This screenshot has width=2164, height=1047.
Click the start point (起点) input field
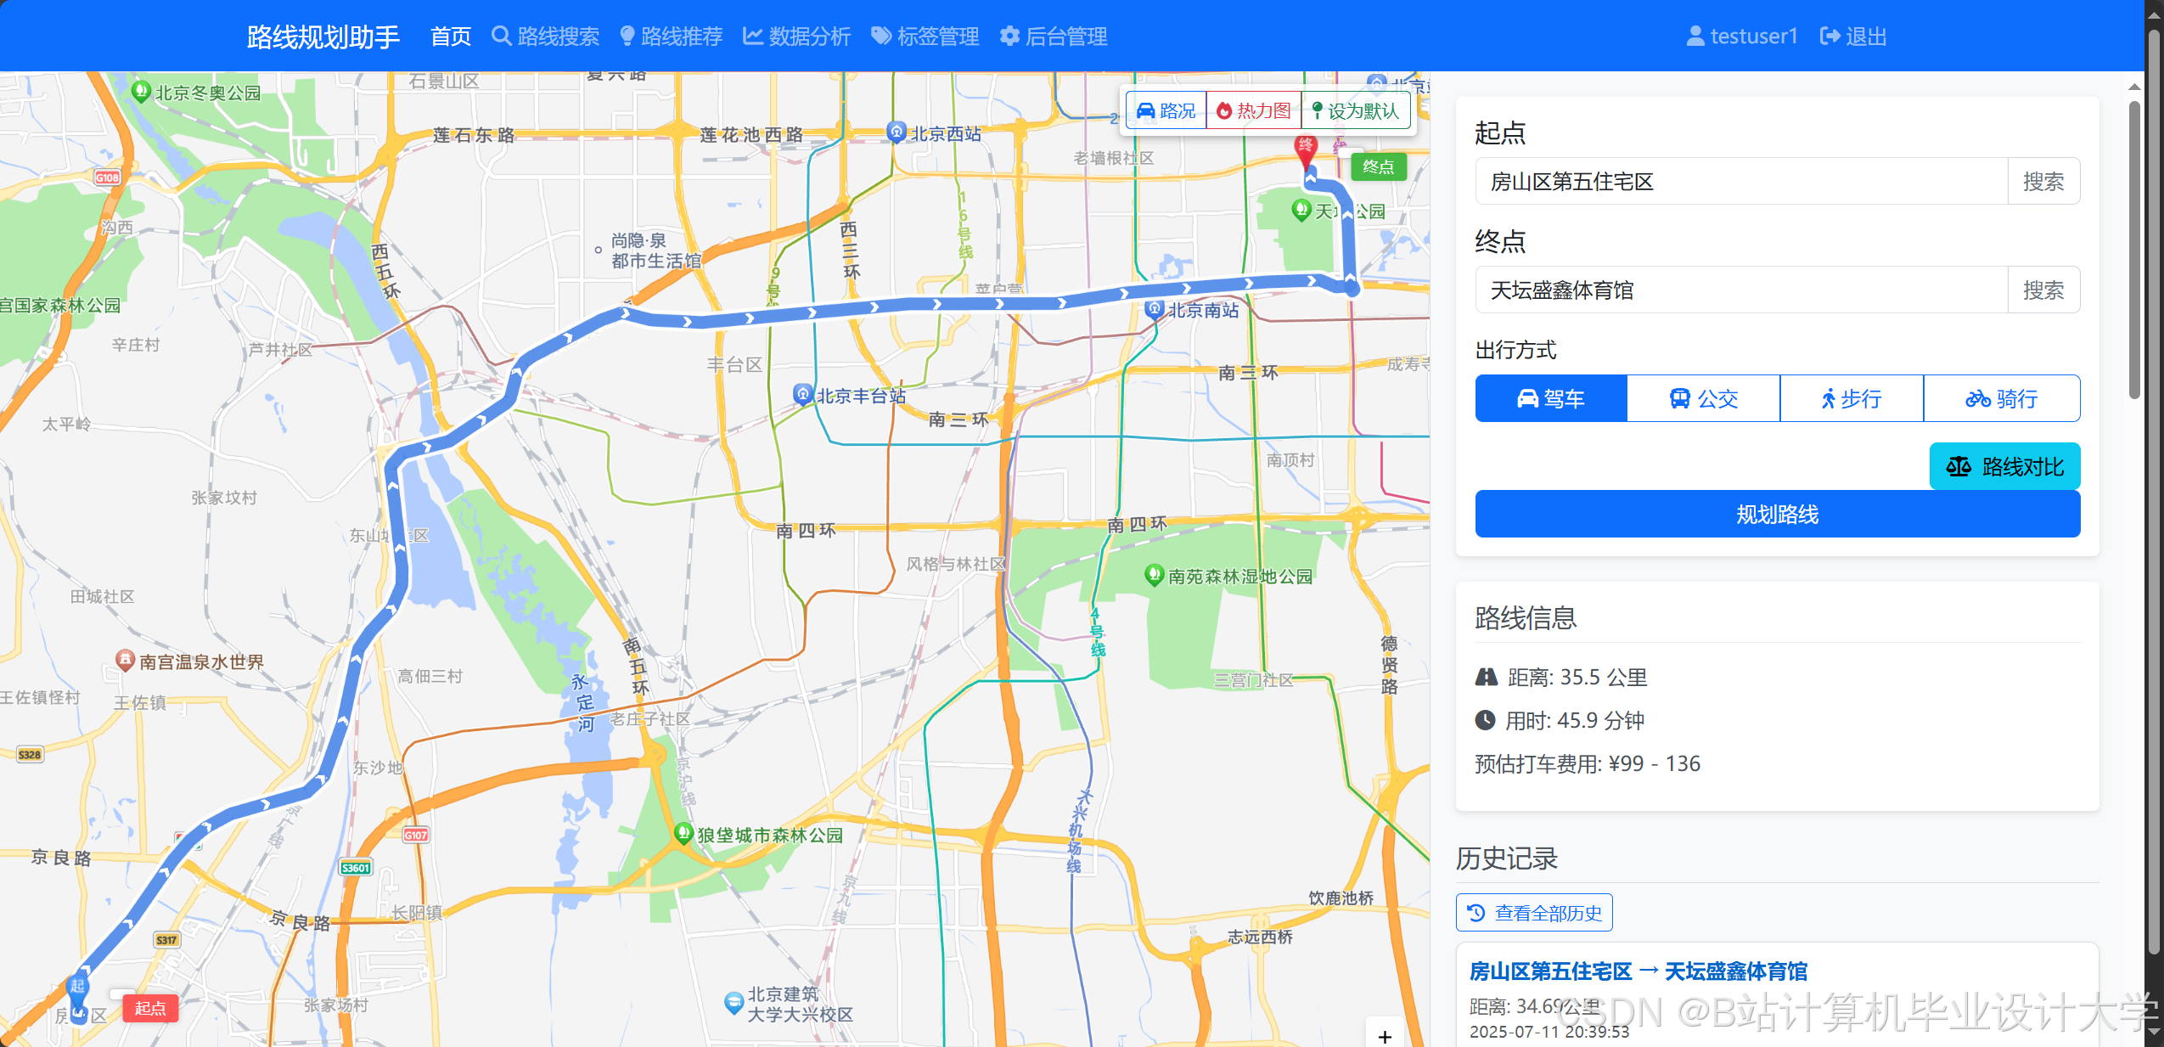tap(1740, 182)
